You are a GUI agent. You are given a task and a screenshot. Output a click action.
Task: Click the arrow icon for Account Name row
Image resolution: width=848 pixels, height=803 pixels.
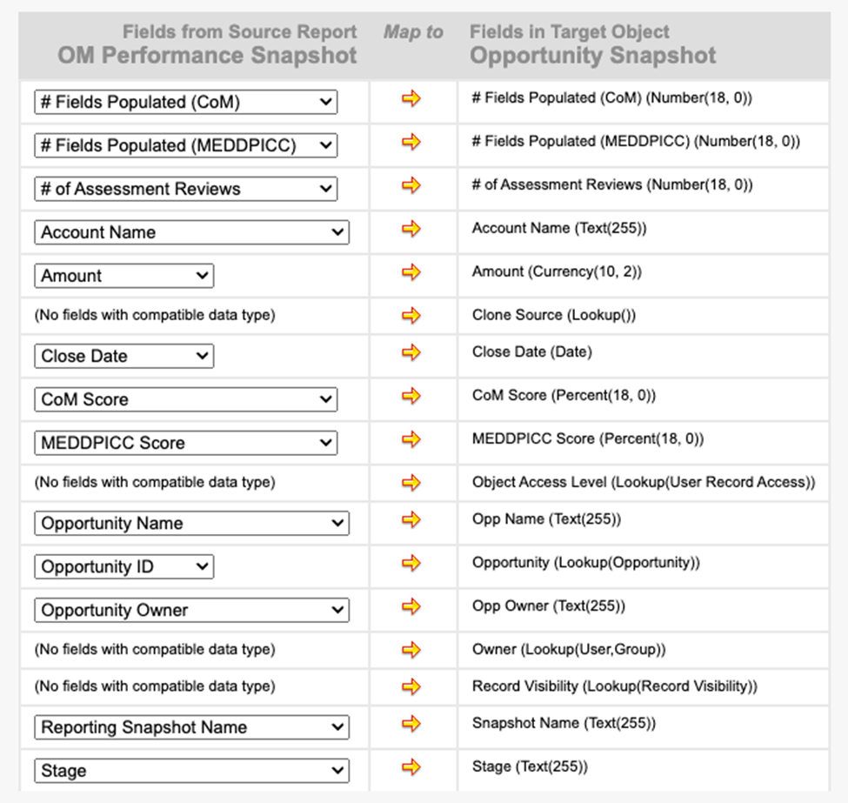coord(411,229)
